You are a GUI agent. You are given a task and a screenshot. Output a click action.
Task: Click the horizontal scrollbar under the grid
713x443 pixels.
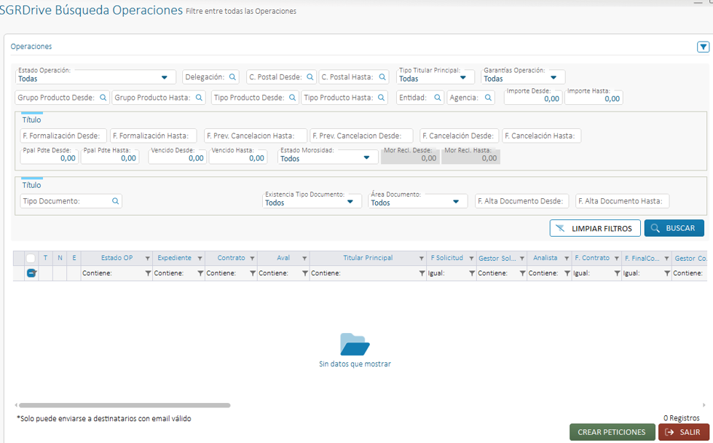124,405
